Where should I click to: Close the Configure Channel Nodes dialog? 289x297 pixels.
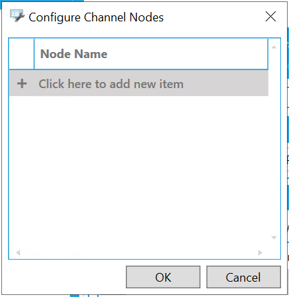click(270, 17)
